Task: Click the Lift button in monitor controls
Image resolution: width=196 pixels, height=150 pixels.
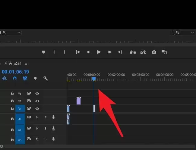Action: click(133, 52)
